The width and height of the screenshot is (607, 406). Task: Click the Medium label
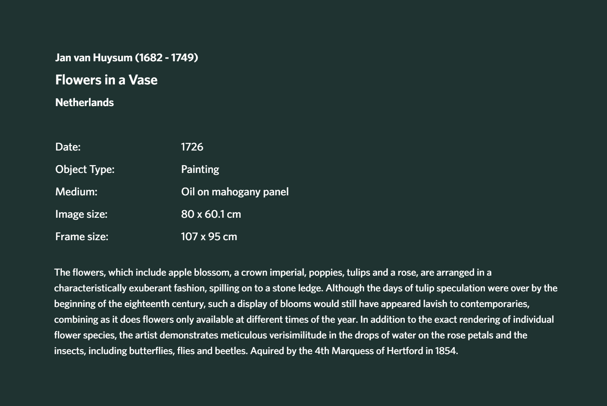click(76, 192)
